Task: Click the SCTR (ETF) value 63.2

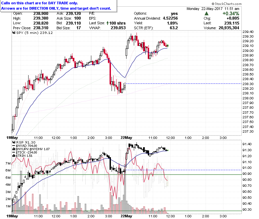Action: (174, 28)
